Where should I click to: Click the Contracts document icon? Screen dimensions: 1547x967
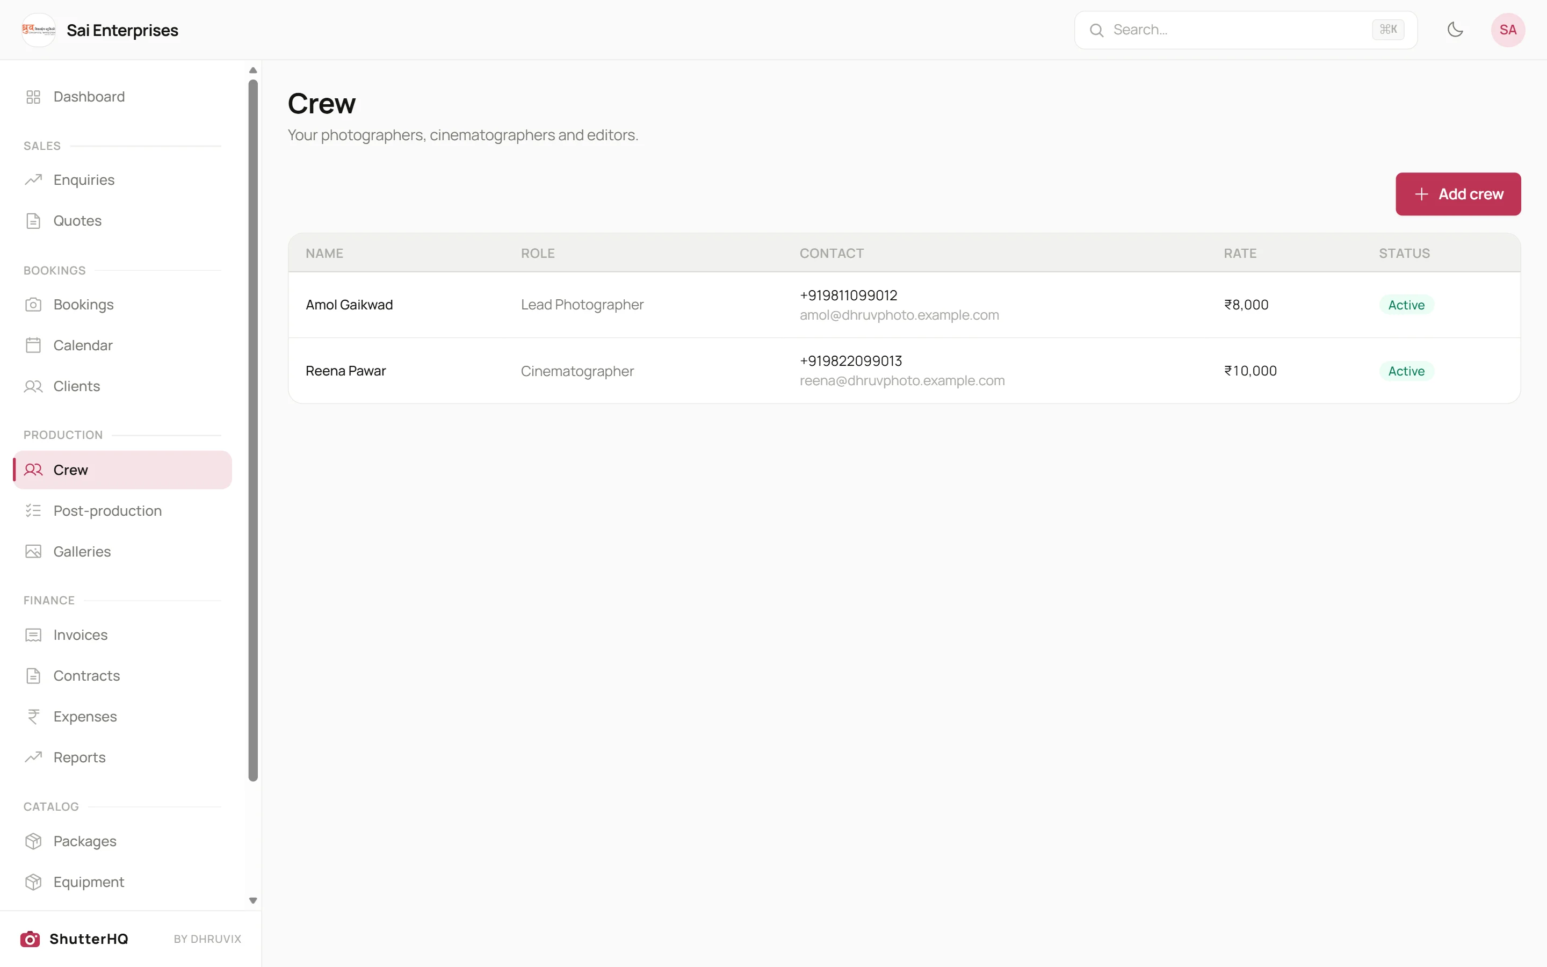click(x=33, y=675)
